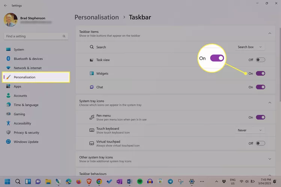Click the Settings gear taskbar icon
This screenshot has width=281, height=187.
pos(192,181)
